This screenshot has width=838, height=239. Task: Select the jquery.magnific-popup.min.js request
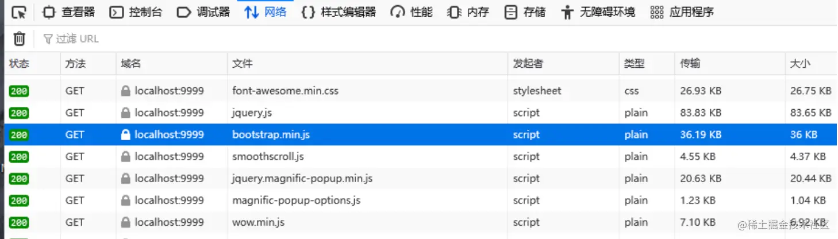(420, 178)
